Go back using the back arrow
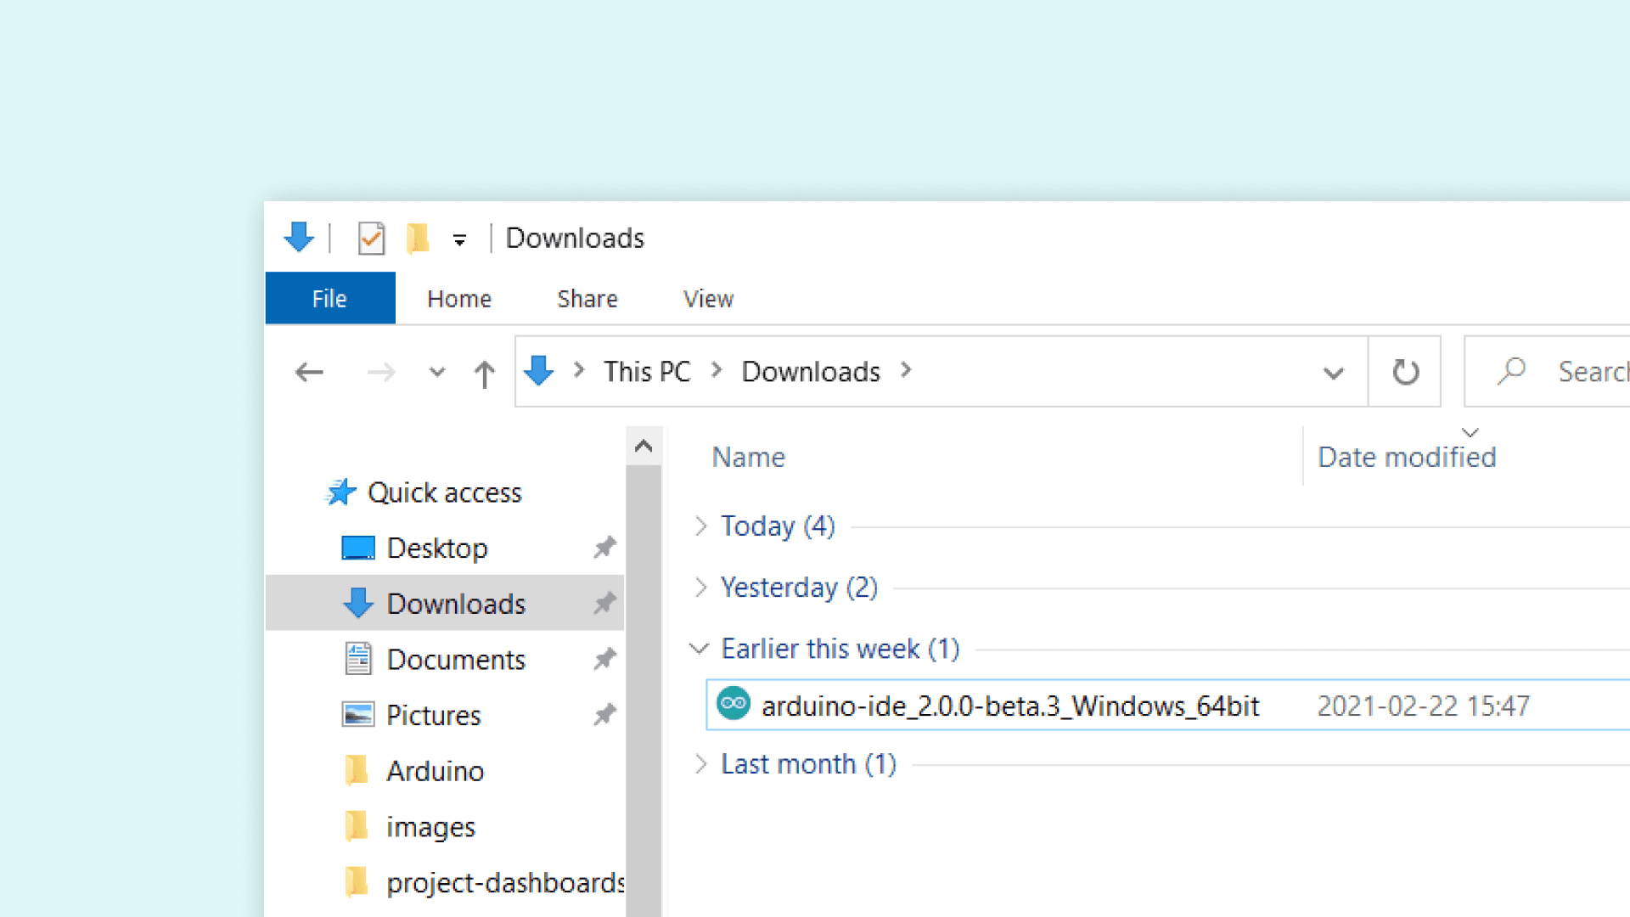Image resolution: width=1630 pixels, height=917 pixels. click(309, 372)
